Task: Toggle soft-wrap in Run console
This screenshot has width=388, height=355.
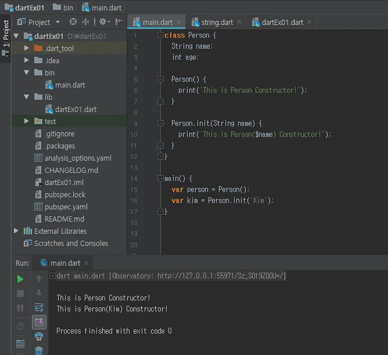Action: click(39, 307)
